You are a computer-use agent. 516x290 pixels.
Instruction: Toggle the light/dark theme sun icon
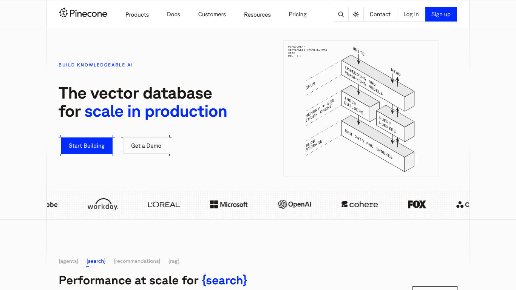tap(356, 14)
